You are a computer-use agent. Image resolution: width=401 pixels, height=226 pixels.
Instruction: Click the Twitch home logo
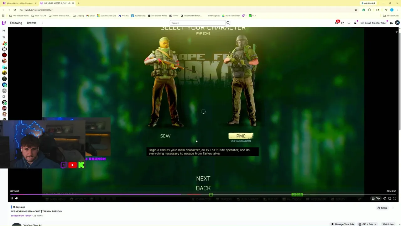[x=4, y=23]
